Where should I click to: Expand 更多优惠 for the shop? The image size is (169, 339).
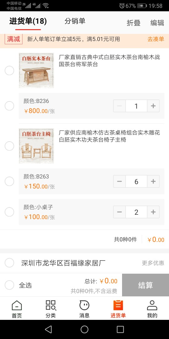153,263
